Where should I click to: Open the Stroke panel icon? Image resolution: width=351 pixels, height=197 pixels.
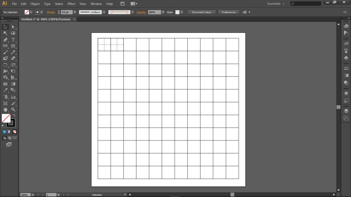(346, 68)
